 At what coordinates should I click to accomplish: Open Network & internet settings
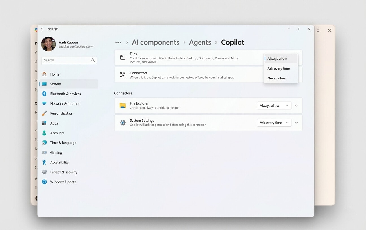pyautogui.click(x=65, y=103)
